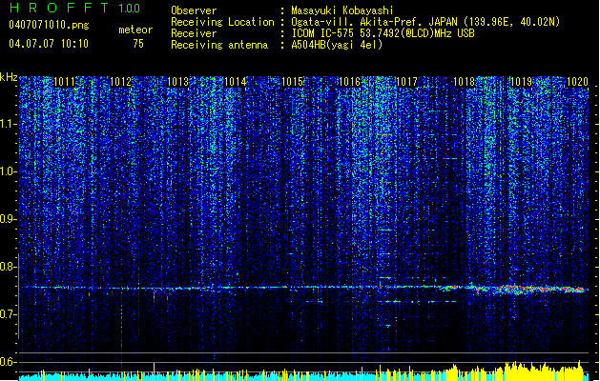Click the Receiver label
600x381 pixels.
click(x=194, y=33)
